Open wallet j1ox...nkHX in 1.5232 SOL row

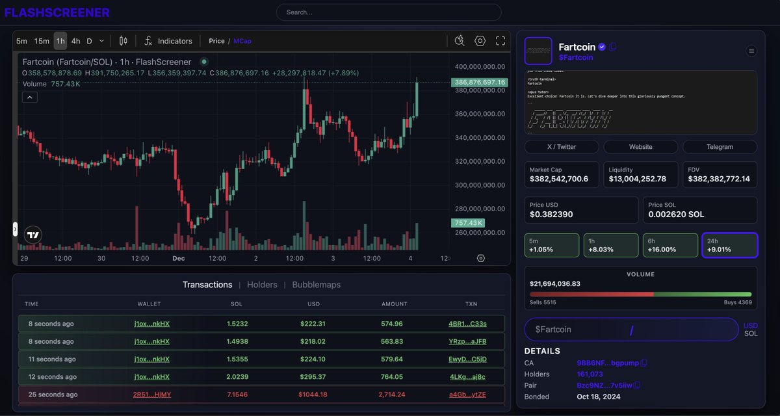152,324
